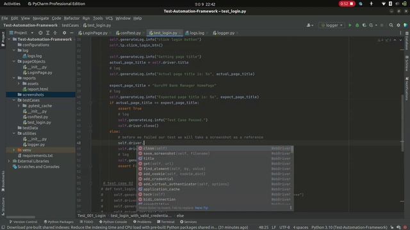This screenshot has width=410, height=230.
Task: Open the system Wi-Fi indicator icon
Action: click(383, 4)
